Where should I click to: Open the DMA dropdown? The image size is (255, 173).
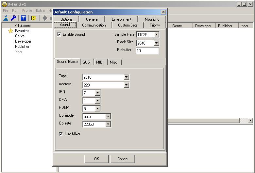click(97, 101)
